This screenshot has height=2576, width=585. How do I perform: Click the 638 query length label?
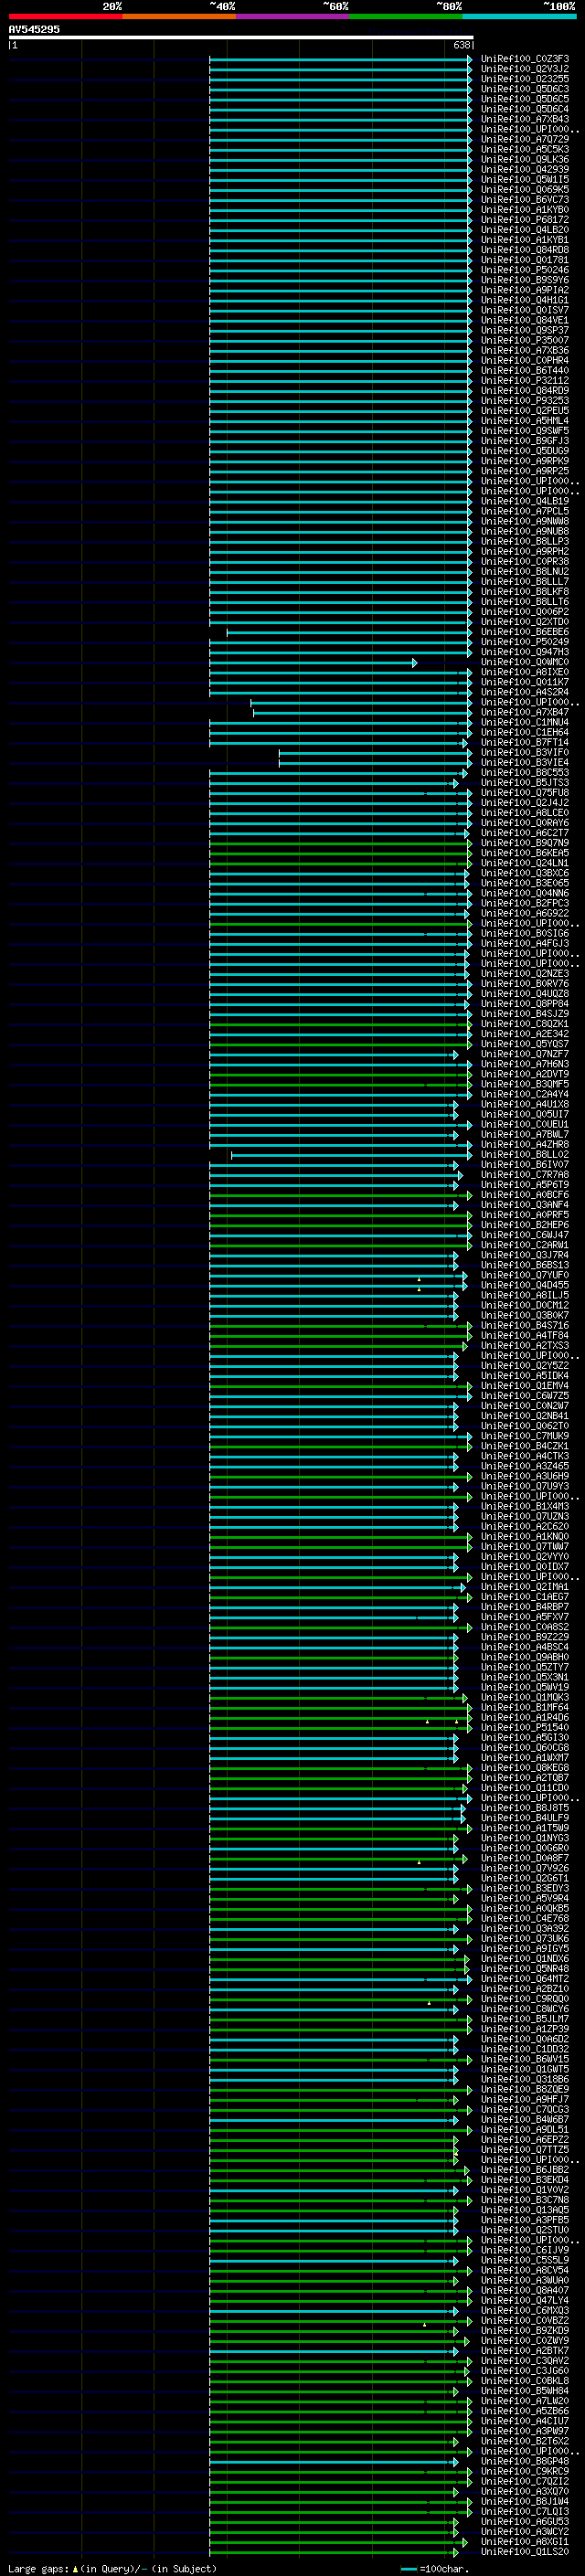coord(462,45)
